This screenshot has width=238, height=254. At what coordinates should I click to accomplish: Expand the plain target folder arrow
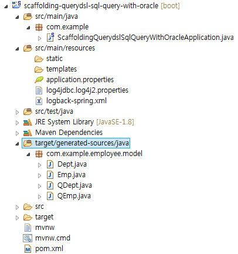pos(17,218)
